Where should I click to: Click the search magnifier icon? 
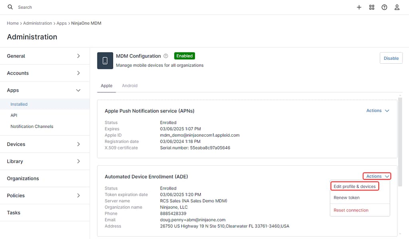10,7
